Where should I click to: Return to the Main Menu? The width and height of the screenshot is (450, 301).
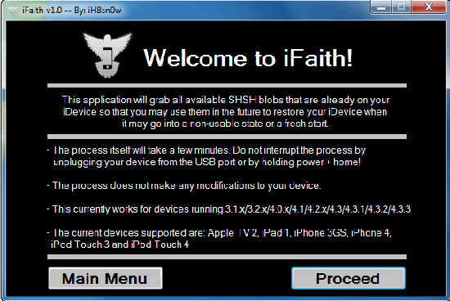[x=106, y=278]
